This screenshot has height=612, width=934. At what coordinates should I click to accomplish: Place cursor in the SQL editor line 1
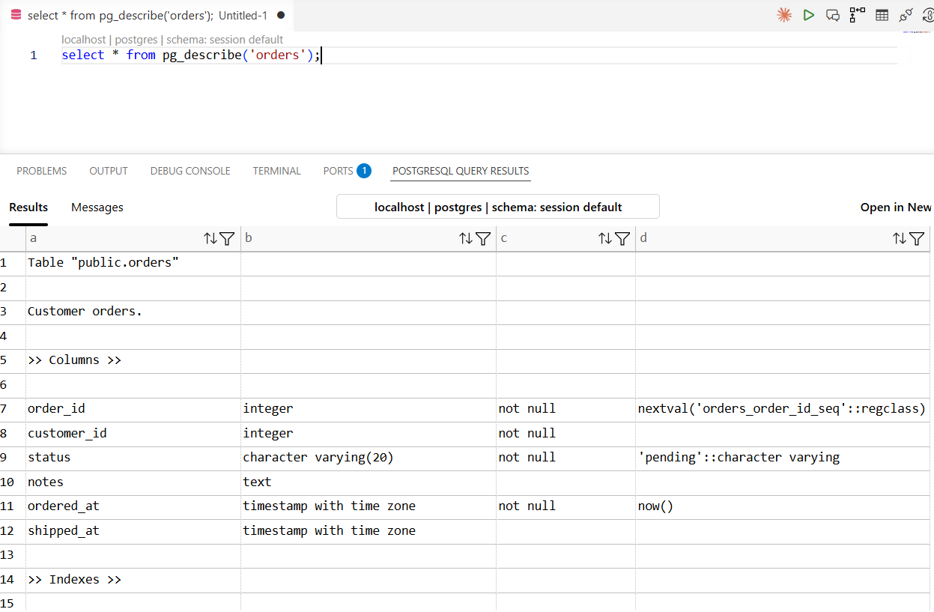click(x=479, y=55)
